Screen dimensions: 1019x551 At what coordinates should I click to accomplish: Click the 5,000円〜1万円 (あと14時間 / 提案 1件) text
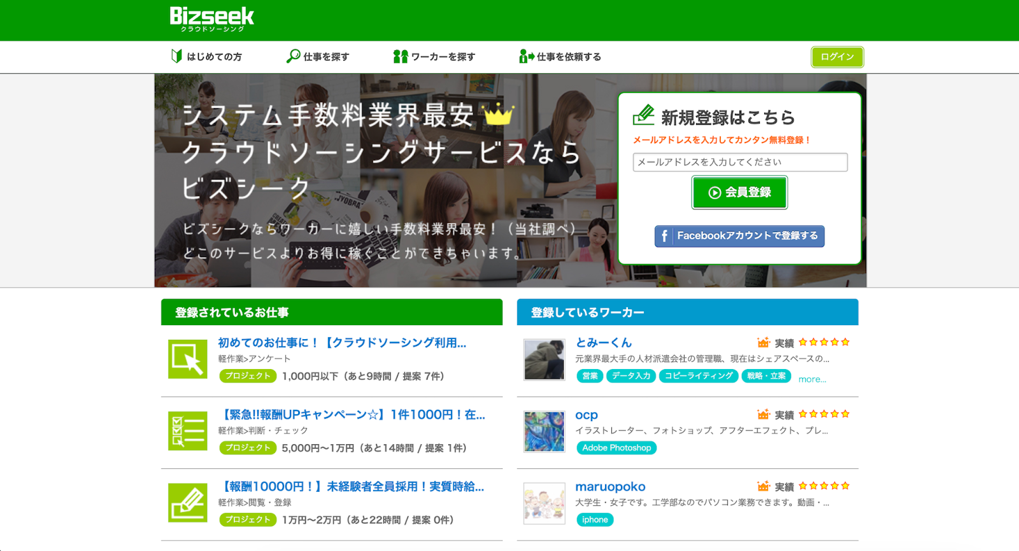(374, 449)
